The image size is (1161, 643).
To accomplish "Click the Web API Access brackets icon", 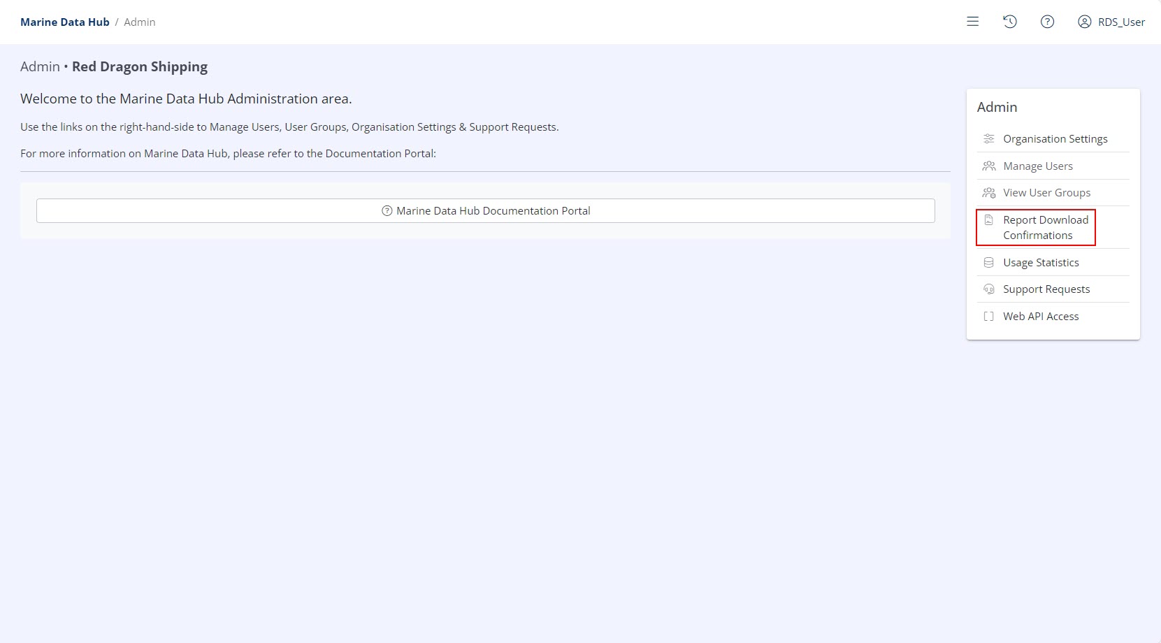I will [x=988, y=317].
